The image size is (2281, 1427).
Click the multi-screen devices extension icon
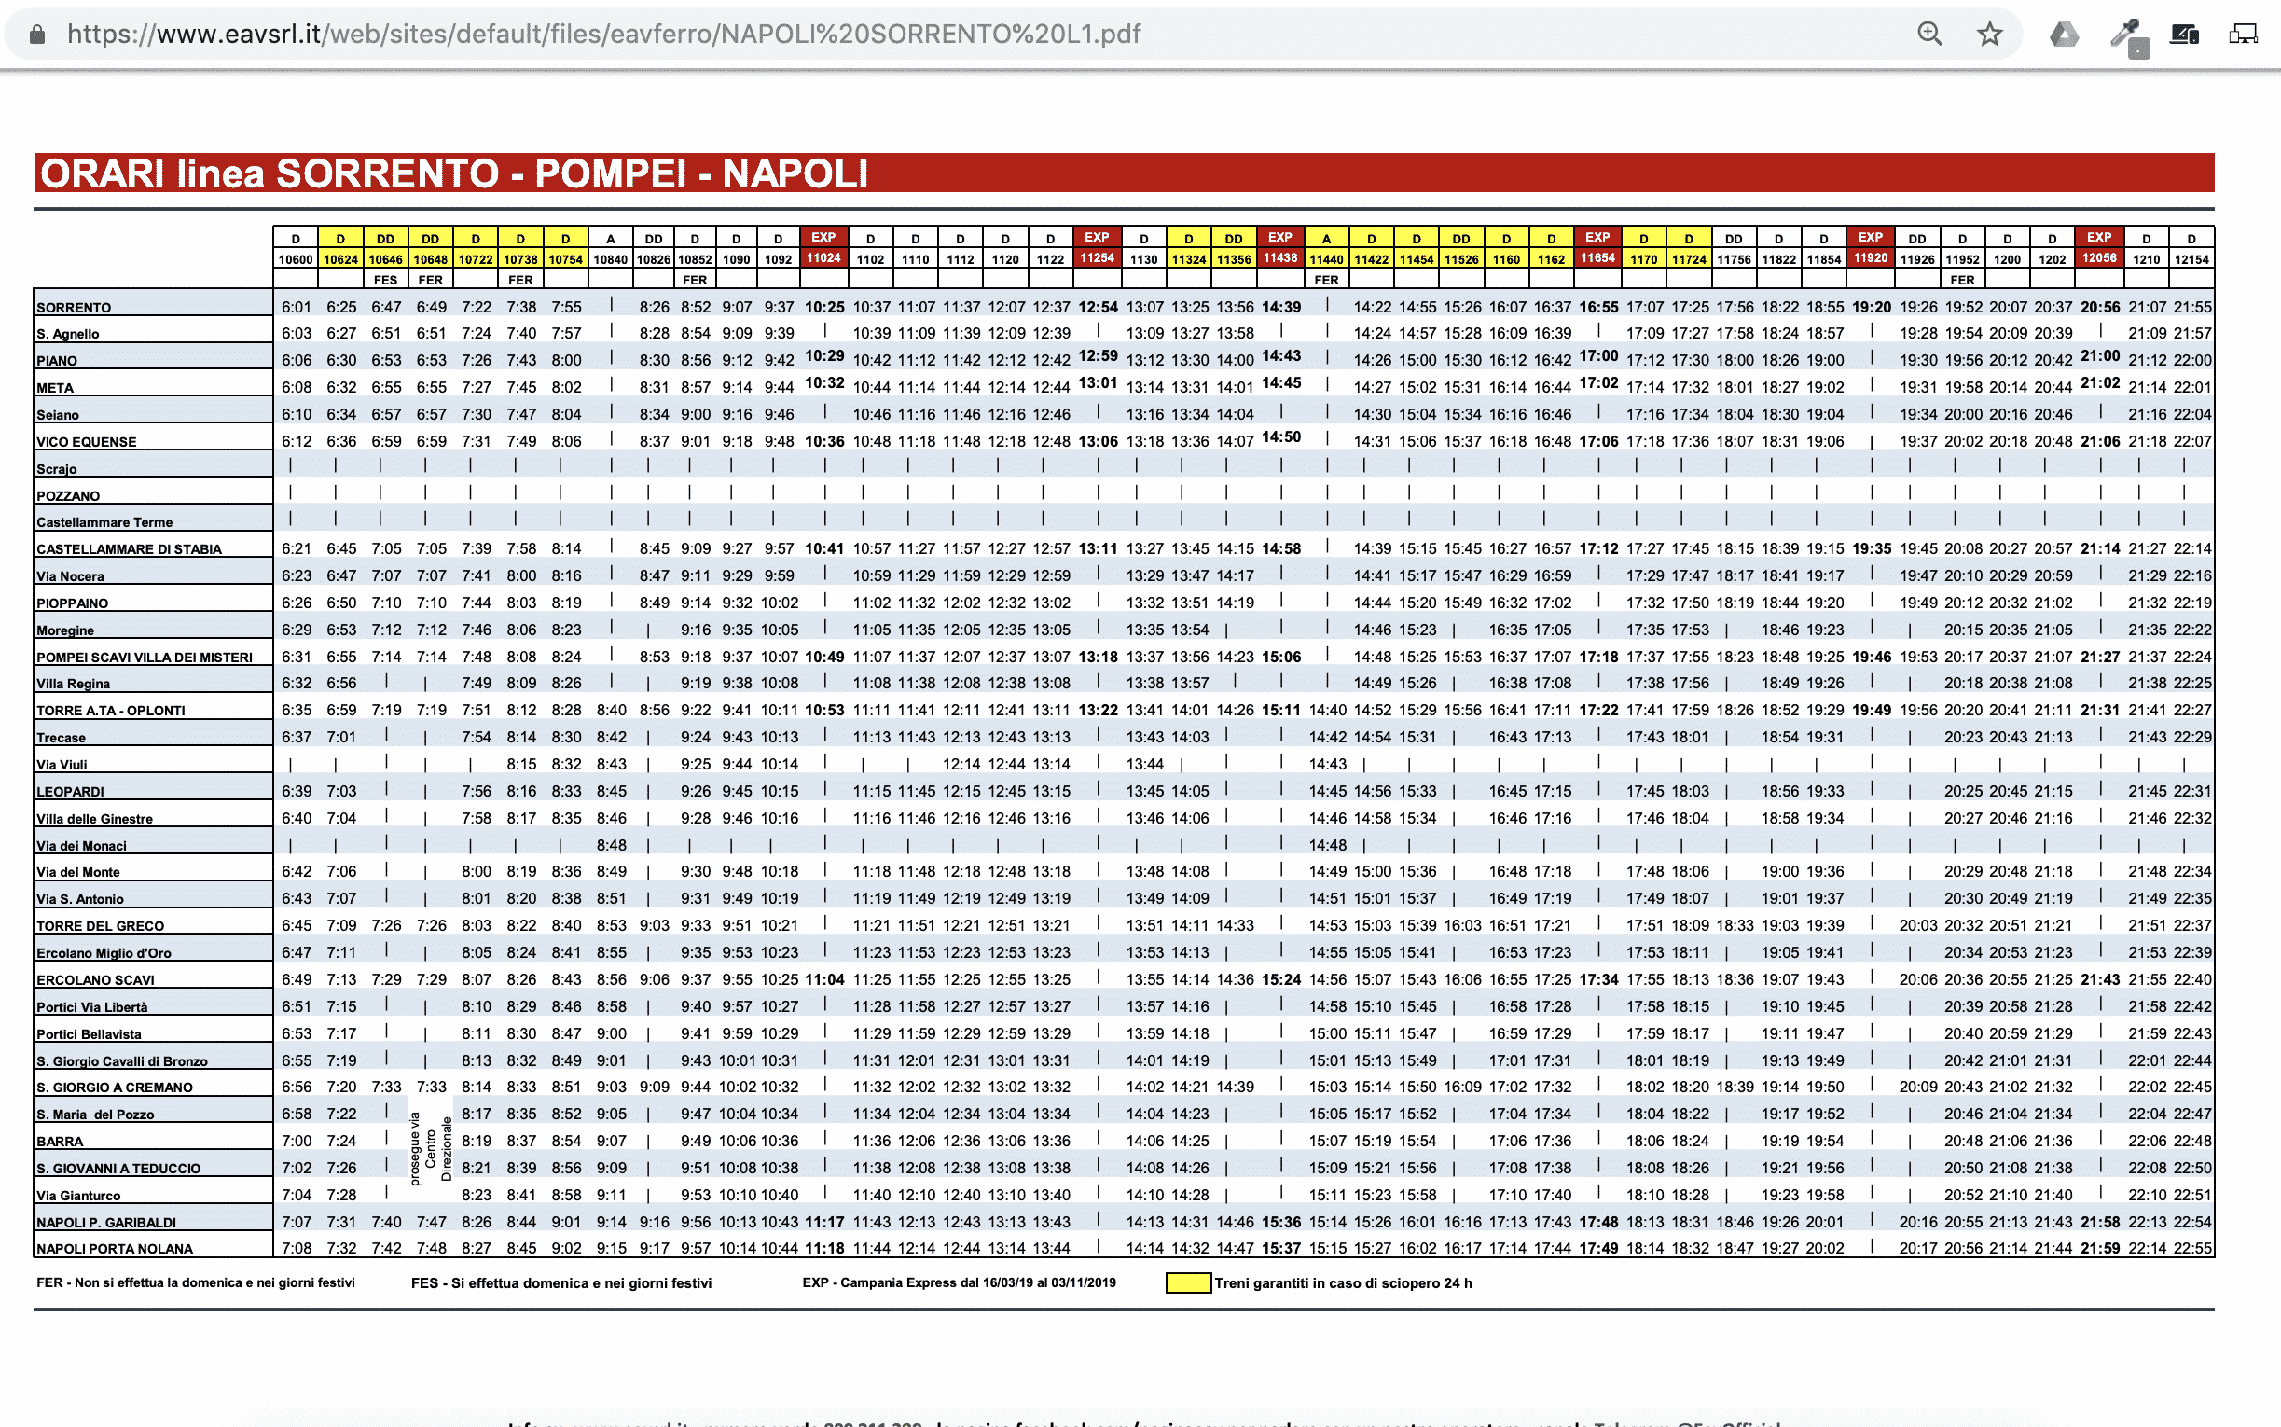pyautogui.click(x=2244, y=35)
